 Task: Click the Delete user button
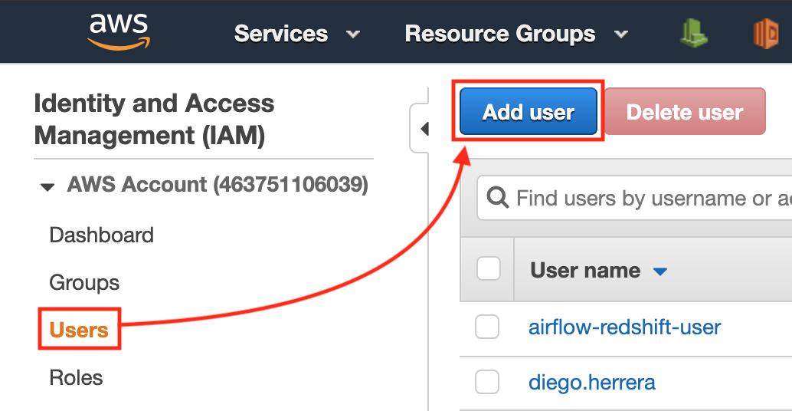point(685,111)
